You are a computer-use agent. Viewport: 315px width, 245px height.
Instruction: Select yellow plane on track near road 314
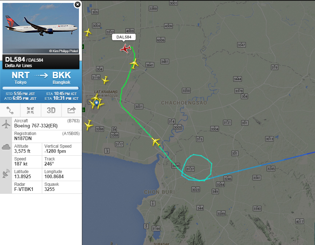[156, 142]
